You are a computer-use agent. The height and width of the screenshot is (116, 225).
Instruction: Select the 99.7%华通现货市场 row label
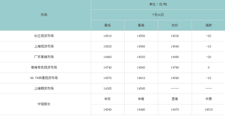(44, 78)
